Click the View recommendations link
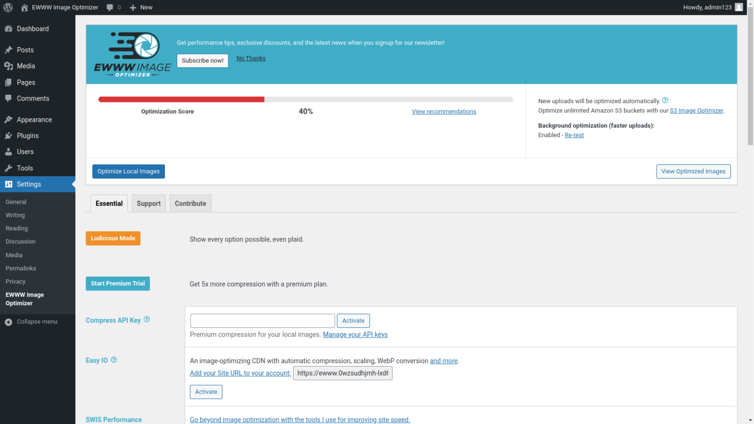Viewport: 754px width, 424px height. coord(444,111)
